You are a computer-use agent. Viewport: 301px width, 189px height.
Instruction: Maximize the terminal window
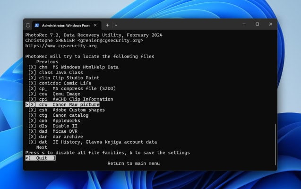[258, 24]
